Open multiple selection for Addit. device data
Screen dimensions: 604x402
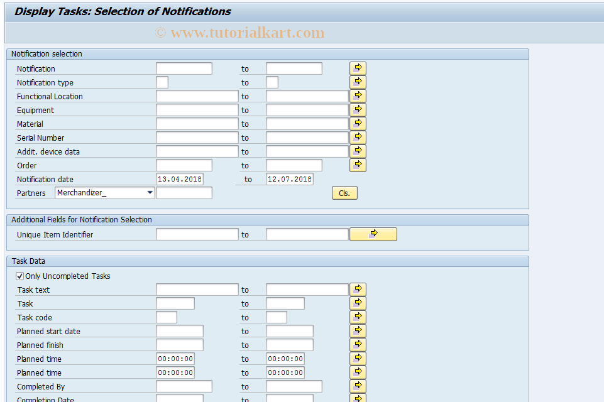(x=357, y=151)
